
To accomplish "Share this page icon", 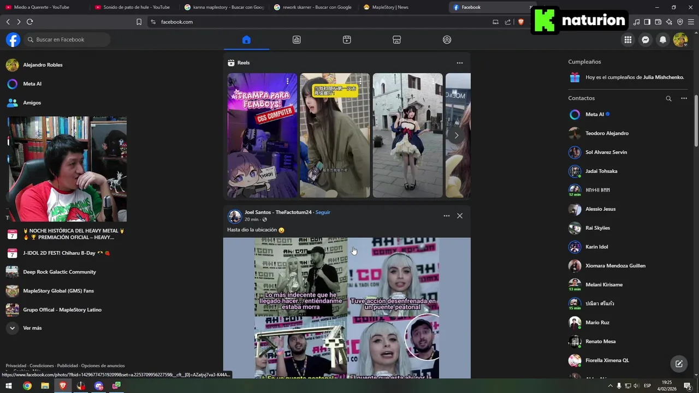I will tap(508, 22).
